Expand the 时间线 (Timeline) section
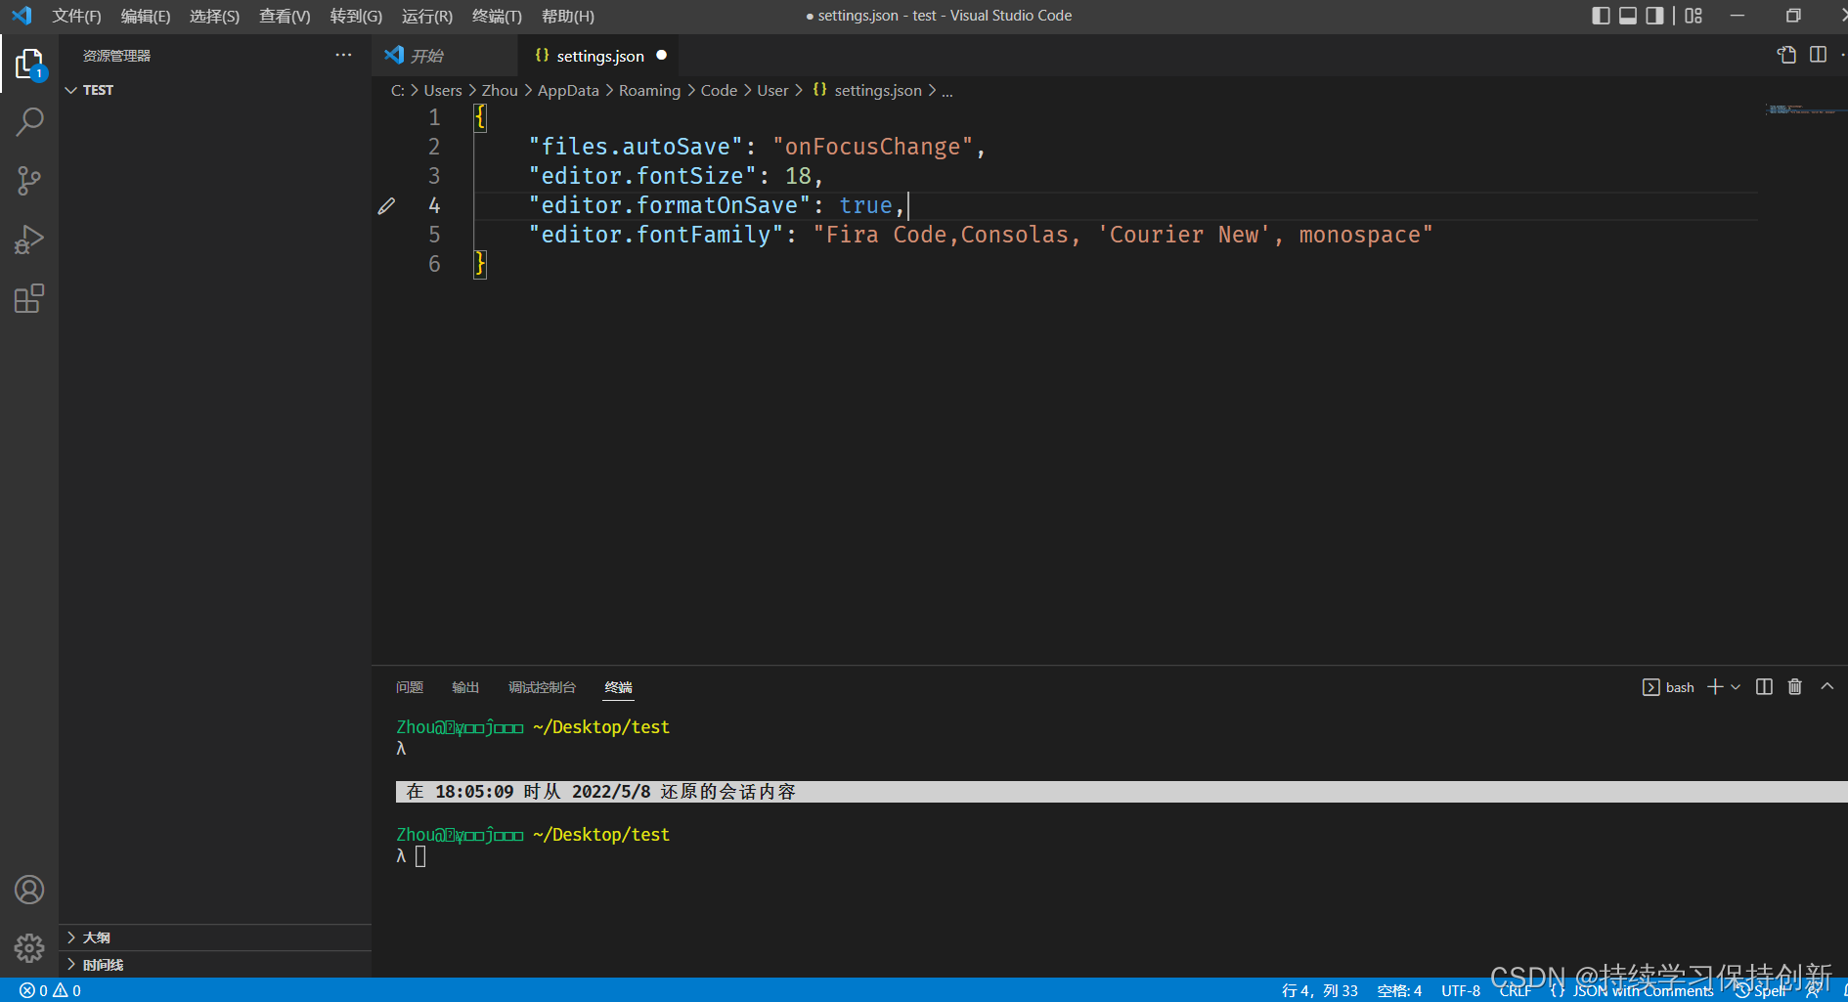 96,965
